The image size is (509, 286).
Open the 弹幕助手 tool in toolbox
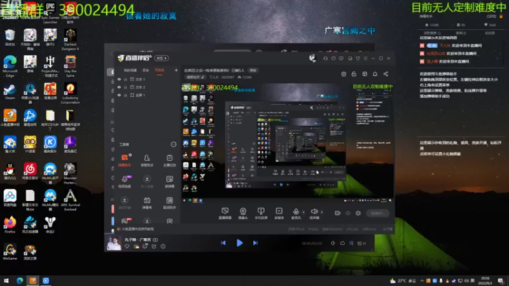click(x=124, y=160)
